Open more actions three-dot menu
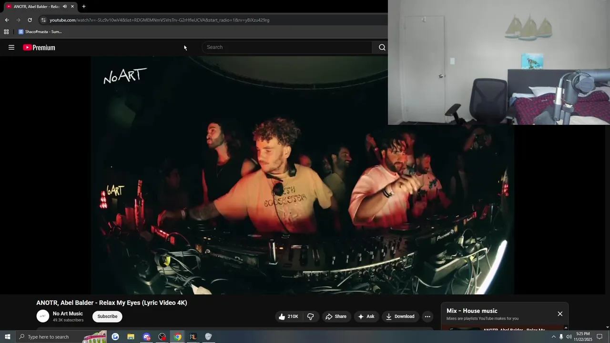This screenshot has height=343, width=610. point(427,316)
